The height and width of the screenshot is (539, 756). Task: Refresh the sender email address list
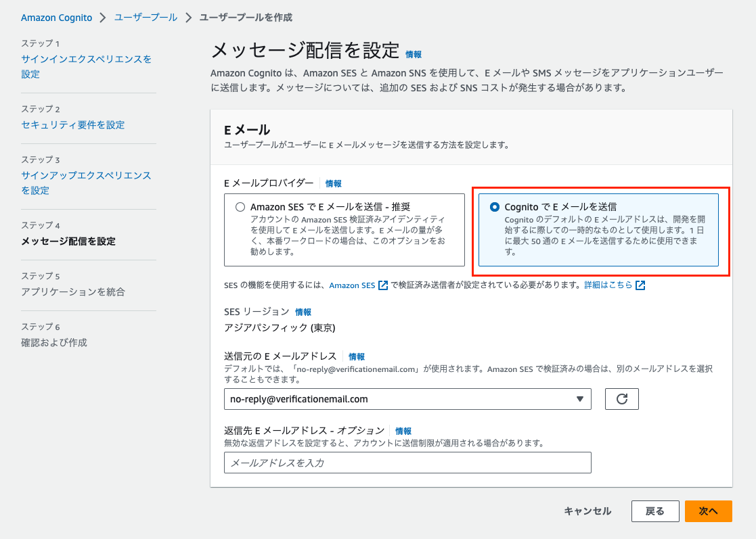tap(622, 399)
